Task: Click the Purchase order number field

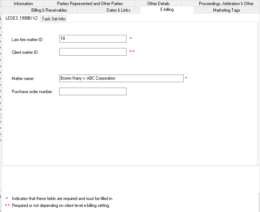Action: click(x=93, y=91)
